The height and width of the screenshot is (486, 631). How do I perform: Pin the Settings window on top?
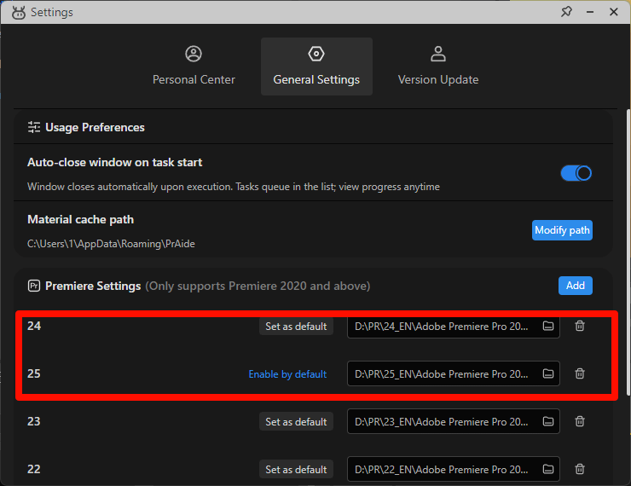click(566, 12)
